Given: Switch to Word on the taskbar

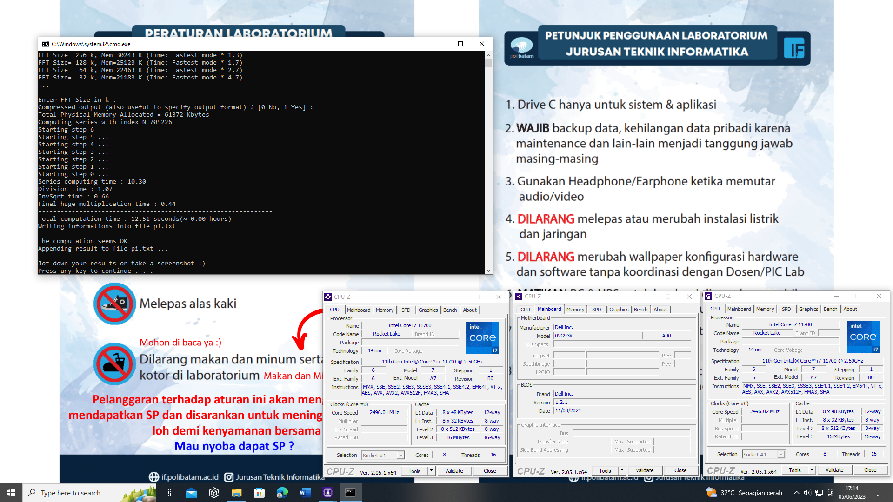Looking at the screenshot, I should 305,493.
